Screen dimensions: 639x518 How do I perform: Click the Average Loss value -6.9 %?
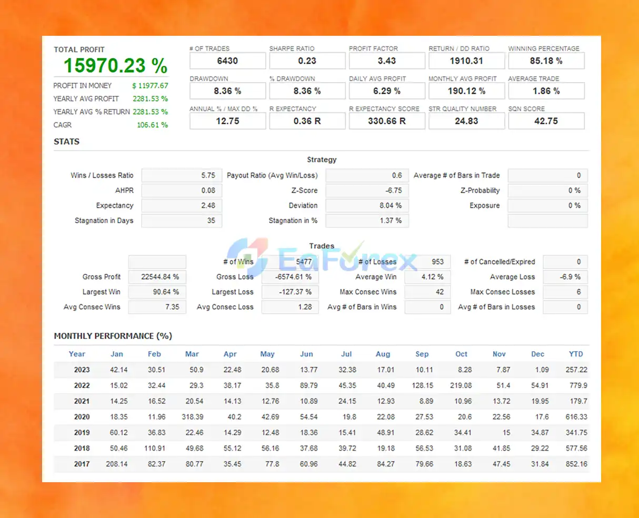tap(565, 277)
